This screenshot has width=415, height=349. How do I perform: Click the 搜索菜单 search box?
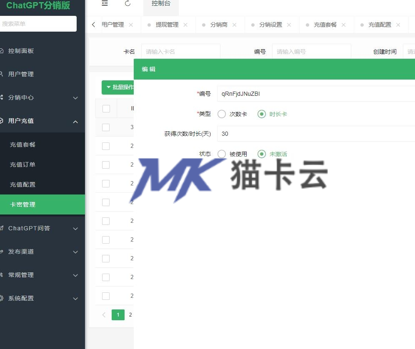38,24
